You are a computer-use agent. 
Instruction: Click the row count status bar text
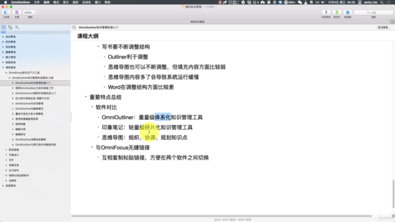coord(233,220)
